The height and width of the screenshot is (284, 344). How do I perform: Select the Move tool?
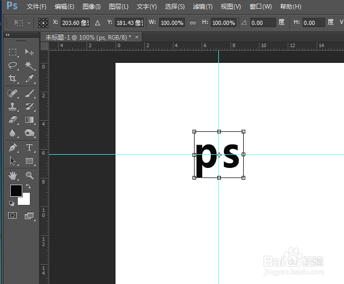pos(29,52)
